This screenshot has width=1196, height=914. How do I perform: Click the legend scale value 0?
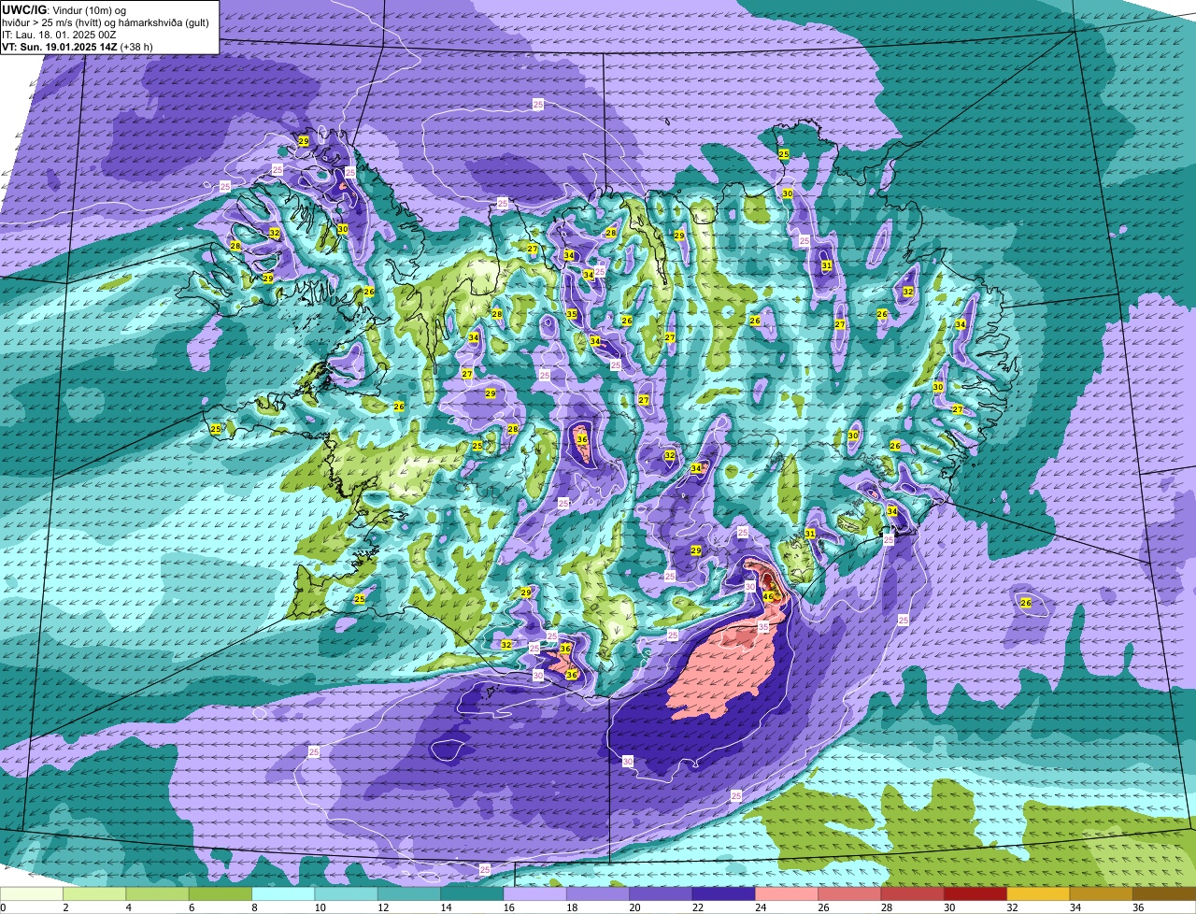click(3, 907)
